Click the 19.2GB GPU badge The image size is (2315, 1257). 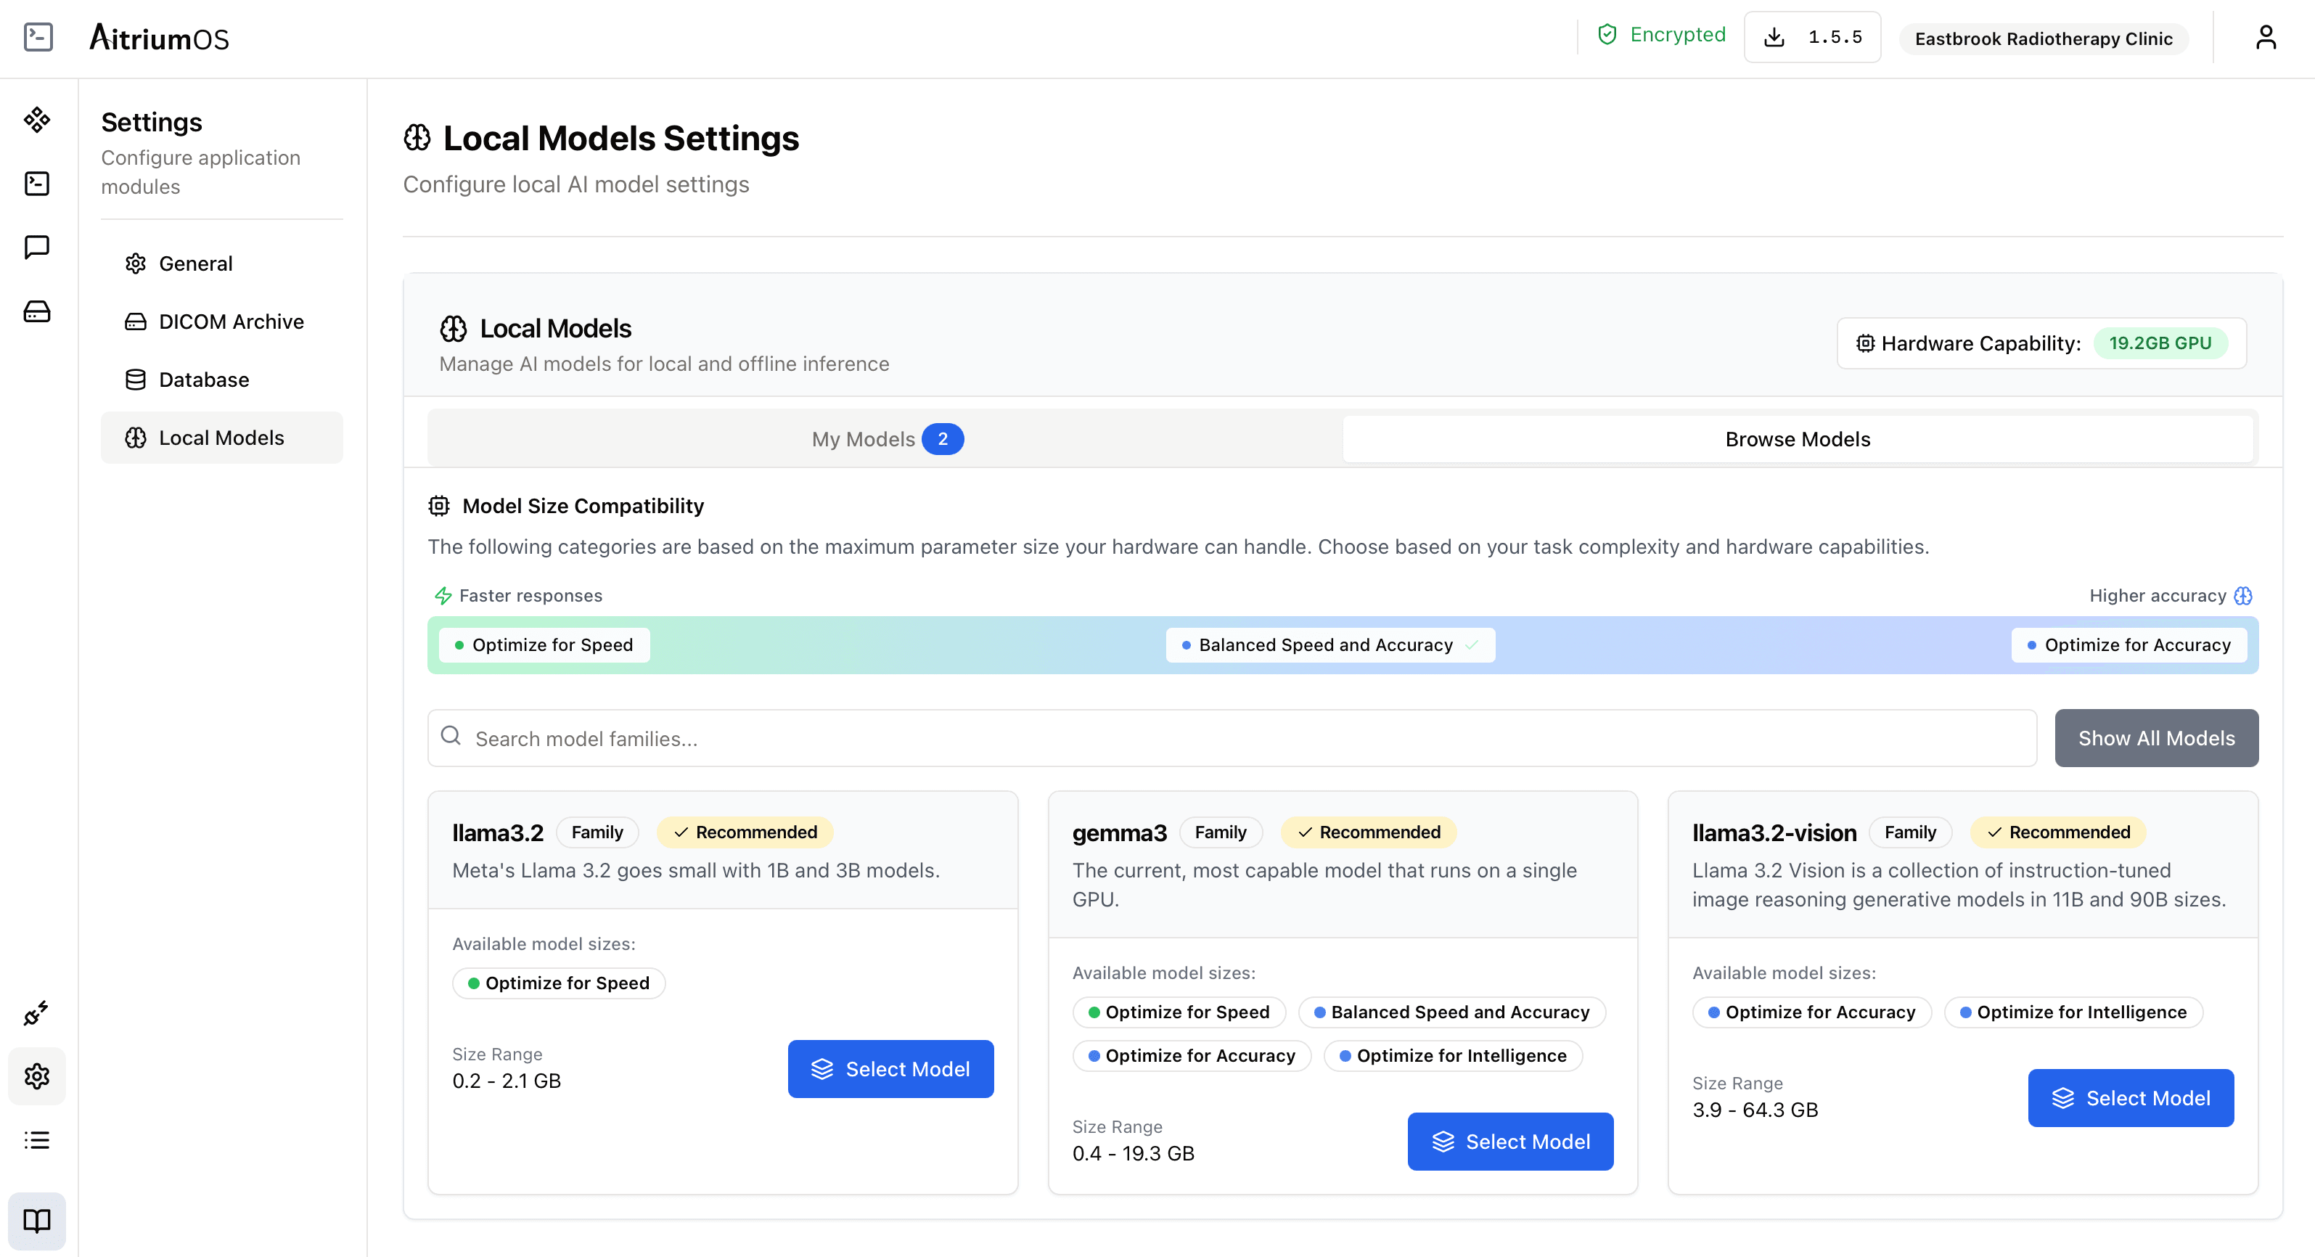click(2160, 343)
